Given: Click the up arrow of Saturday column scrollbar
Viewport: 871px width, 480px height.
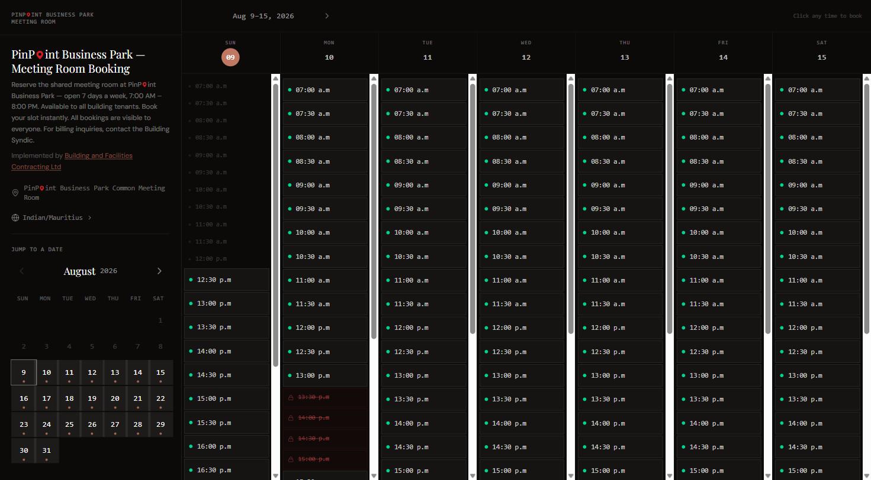Looking at the screenshot, I should 867,79.
